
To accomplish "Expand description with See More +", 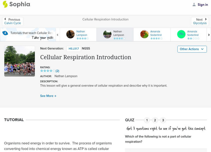I will [48, 96].
